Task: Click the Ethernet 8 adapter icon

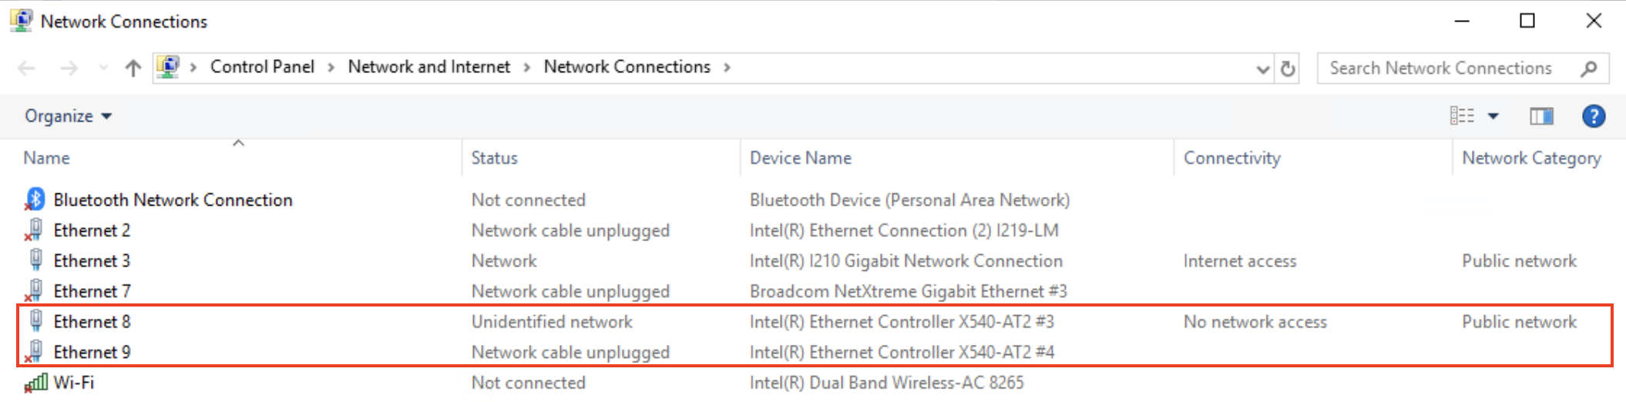Action: pyautogui.click(x=35, y=320)
